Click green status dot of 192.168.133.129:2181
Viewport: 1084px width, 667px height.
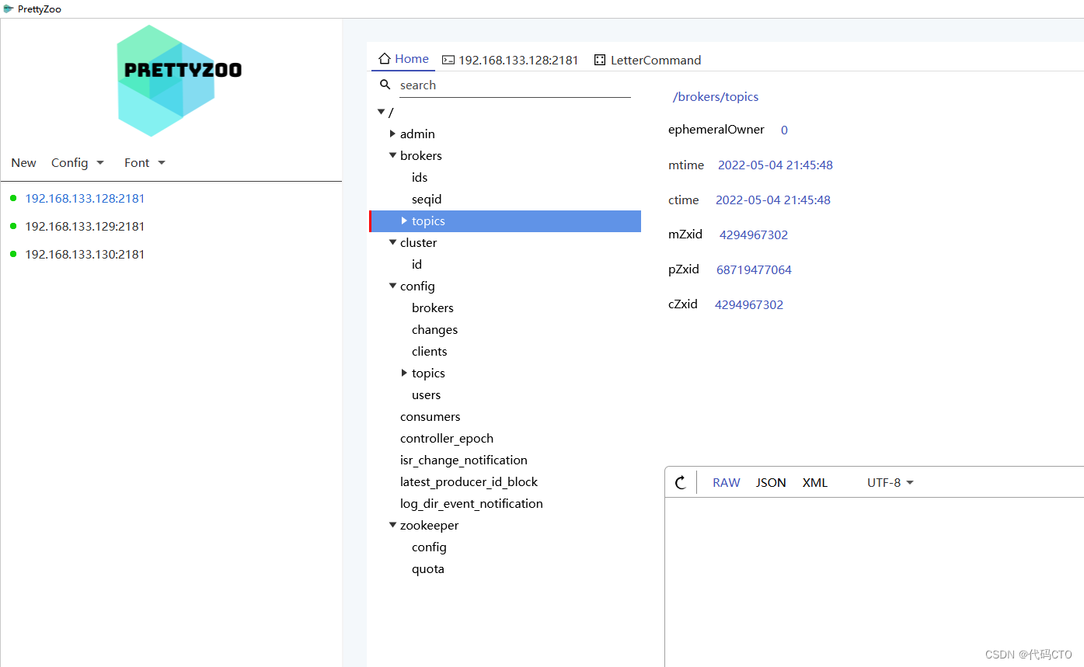coord(13,226)
